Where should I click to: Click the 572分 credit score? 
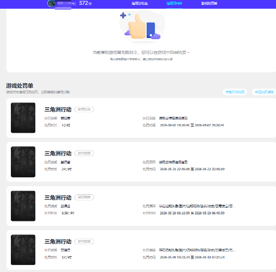click(85, 3)
